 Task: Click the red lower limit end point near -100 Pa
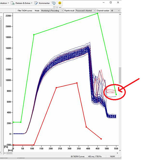point(101,139)
